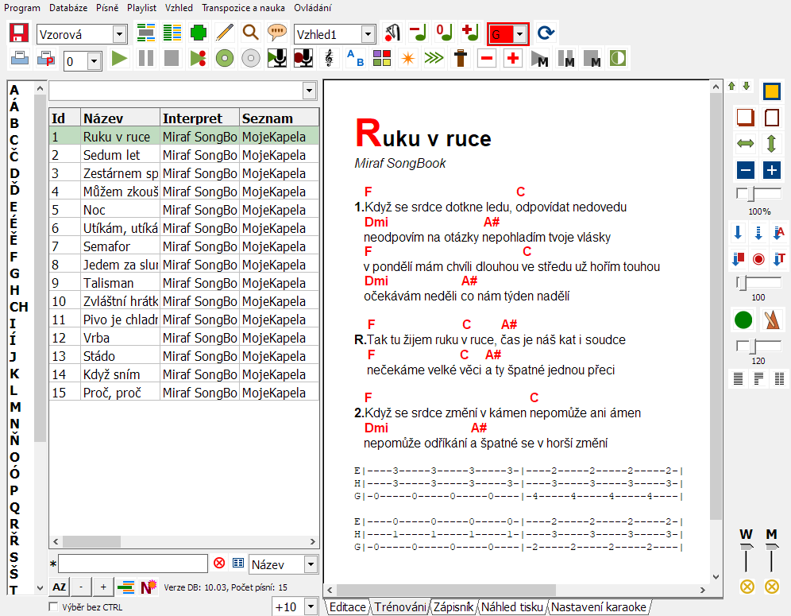
Task: Toggle the microphone with red record dot
Action: coord(303,59)
